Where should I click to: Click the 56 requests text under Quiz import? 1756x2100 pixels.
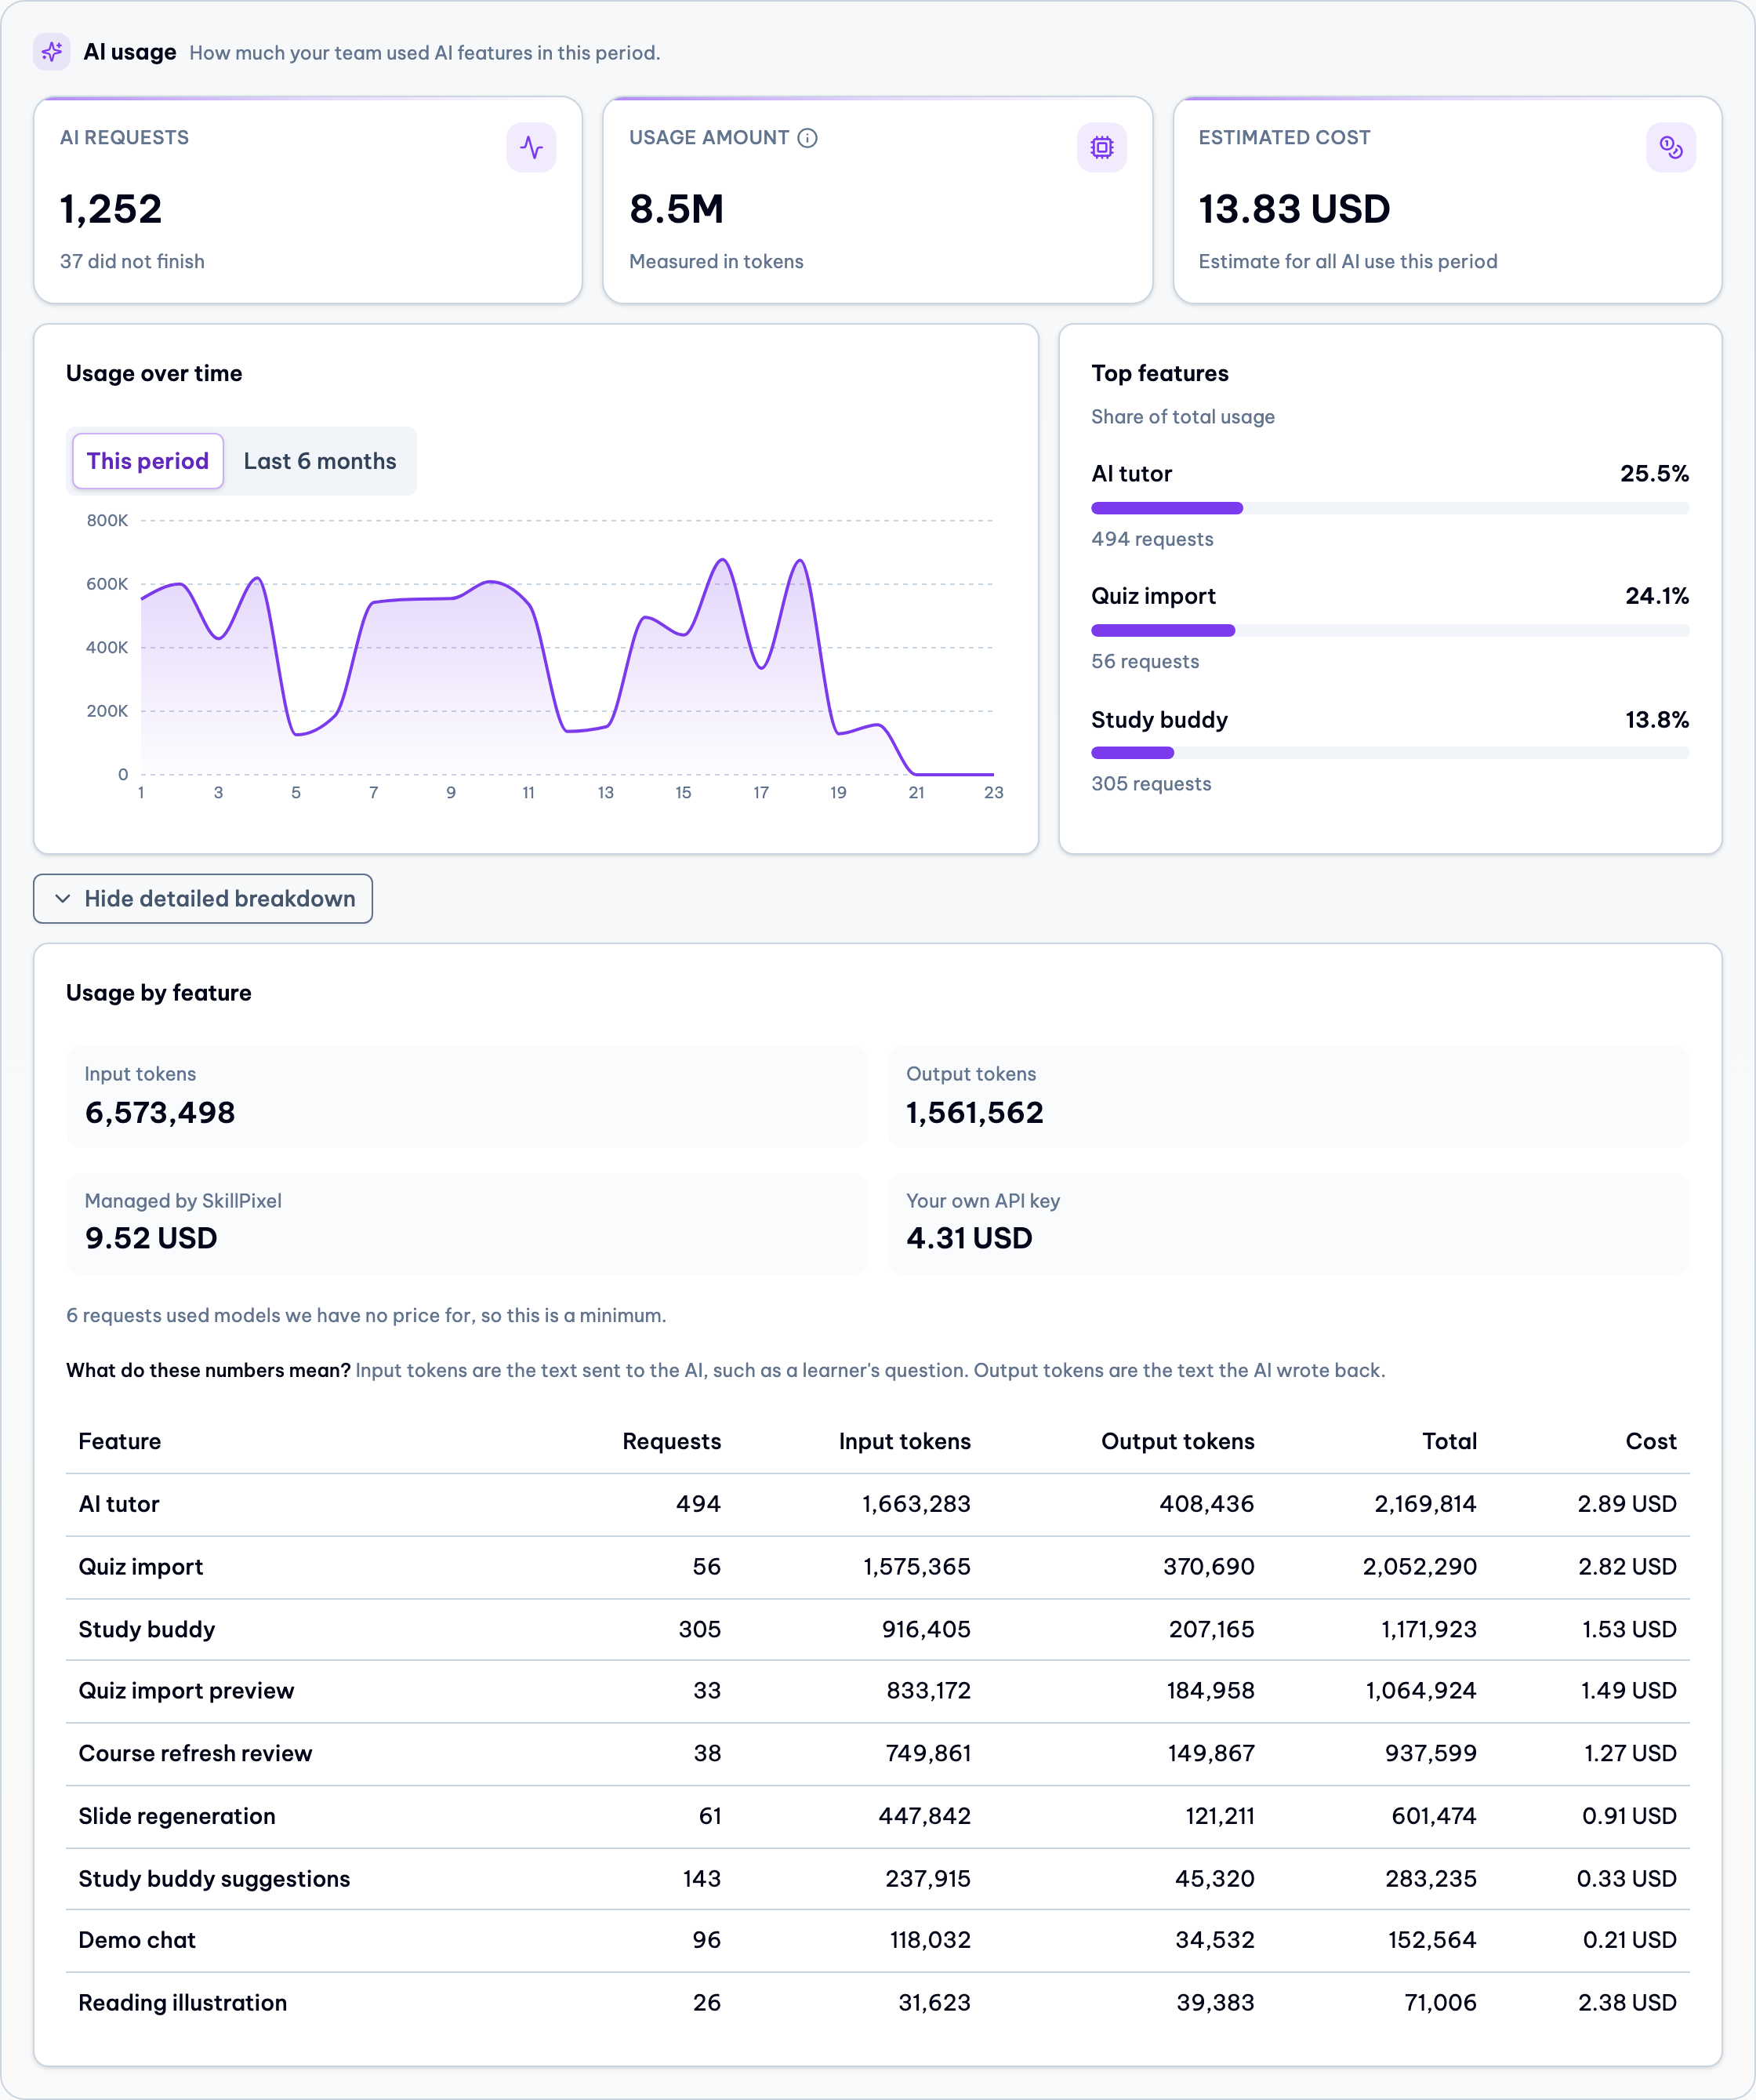tap(1145, 661)
